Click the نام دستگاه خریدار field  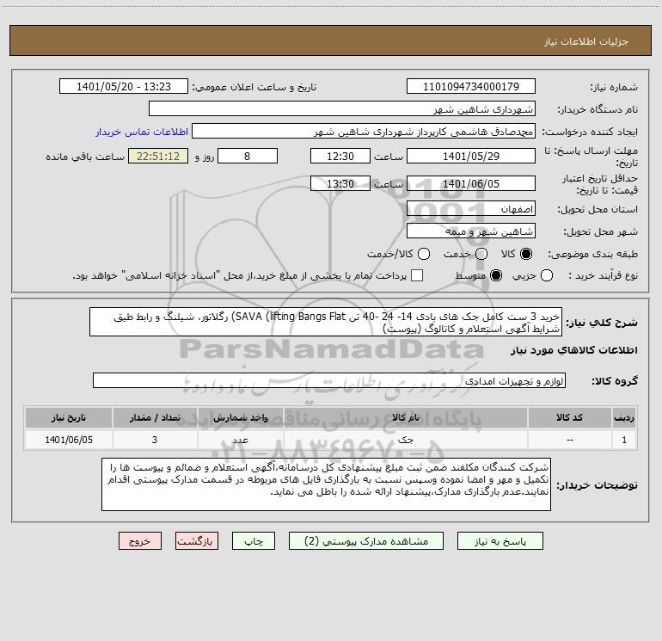click(x=342, y=108)
